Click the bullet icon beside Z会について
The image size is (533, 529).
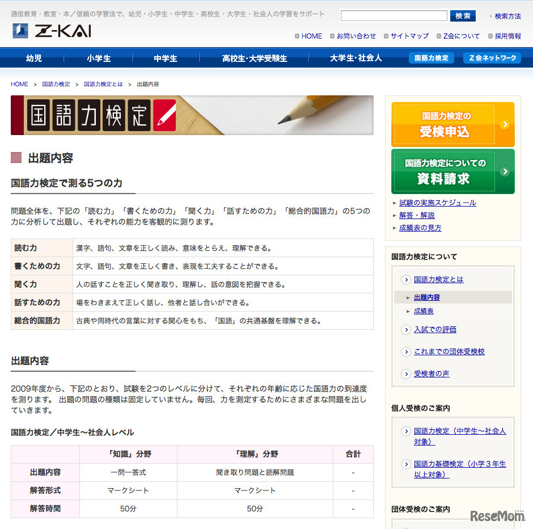tap(439, 36)
